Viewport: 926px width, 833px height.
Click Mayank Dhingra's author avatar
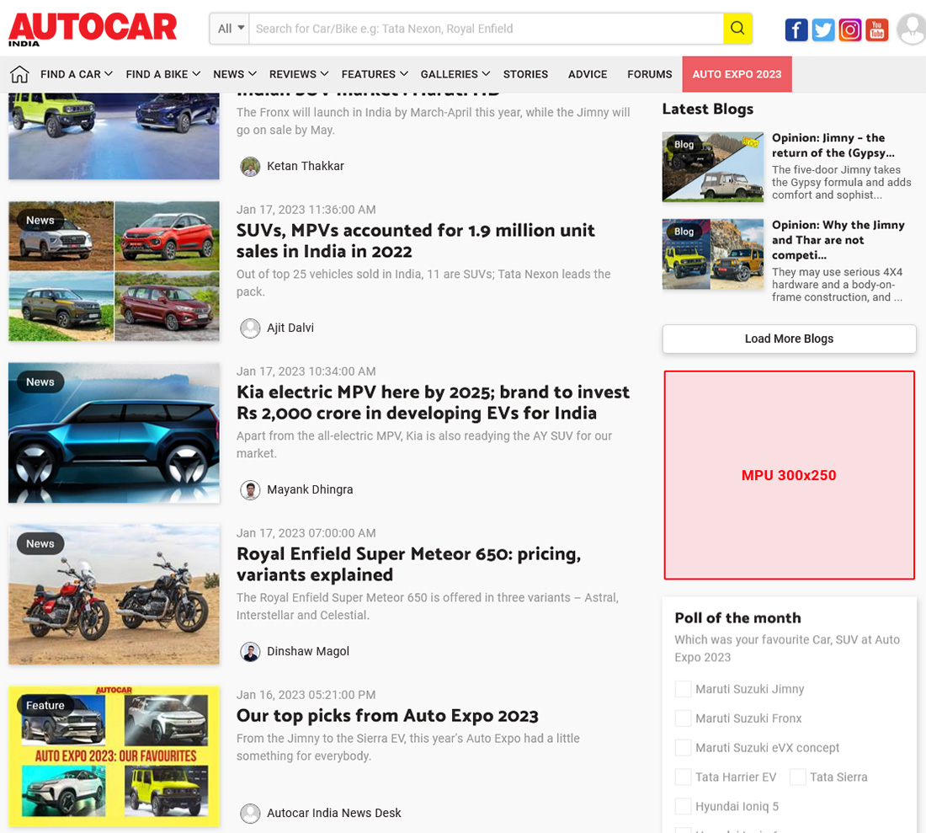(250, 490)
